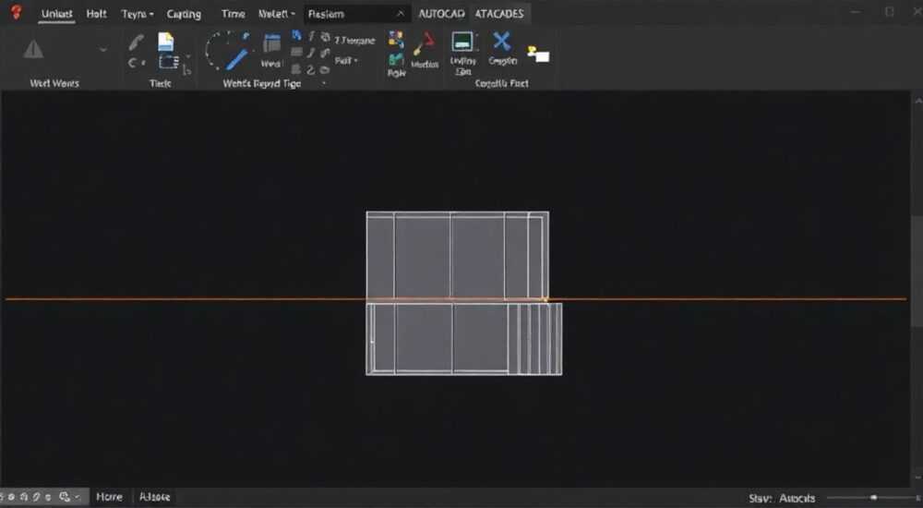Screen dimensions: 923x508
Task: Select the ATACADES tab
Action: point(499,14)
